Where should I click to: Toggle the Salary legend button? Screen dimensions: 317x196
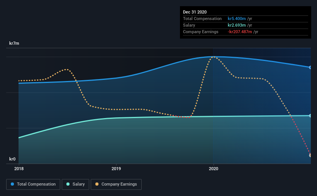(x=75, y=184)
